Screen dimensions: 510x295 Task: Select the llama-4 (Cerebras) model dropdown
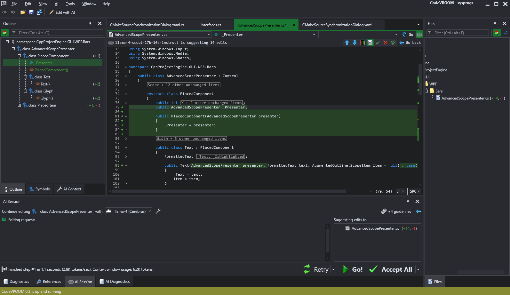(x=129, y=211)
